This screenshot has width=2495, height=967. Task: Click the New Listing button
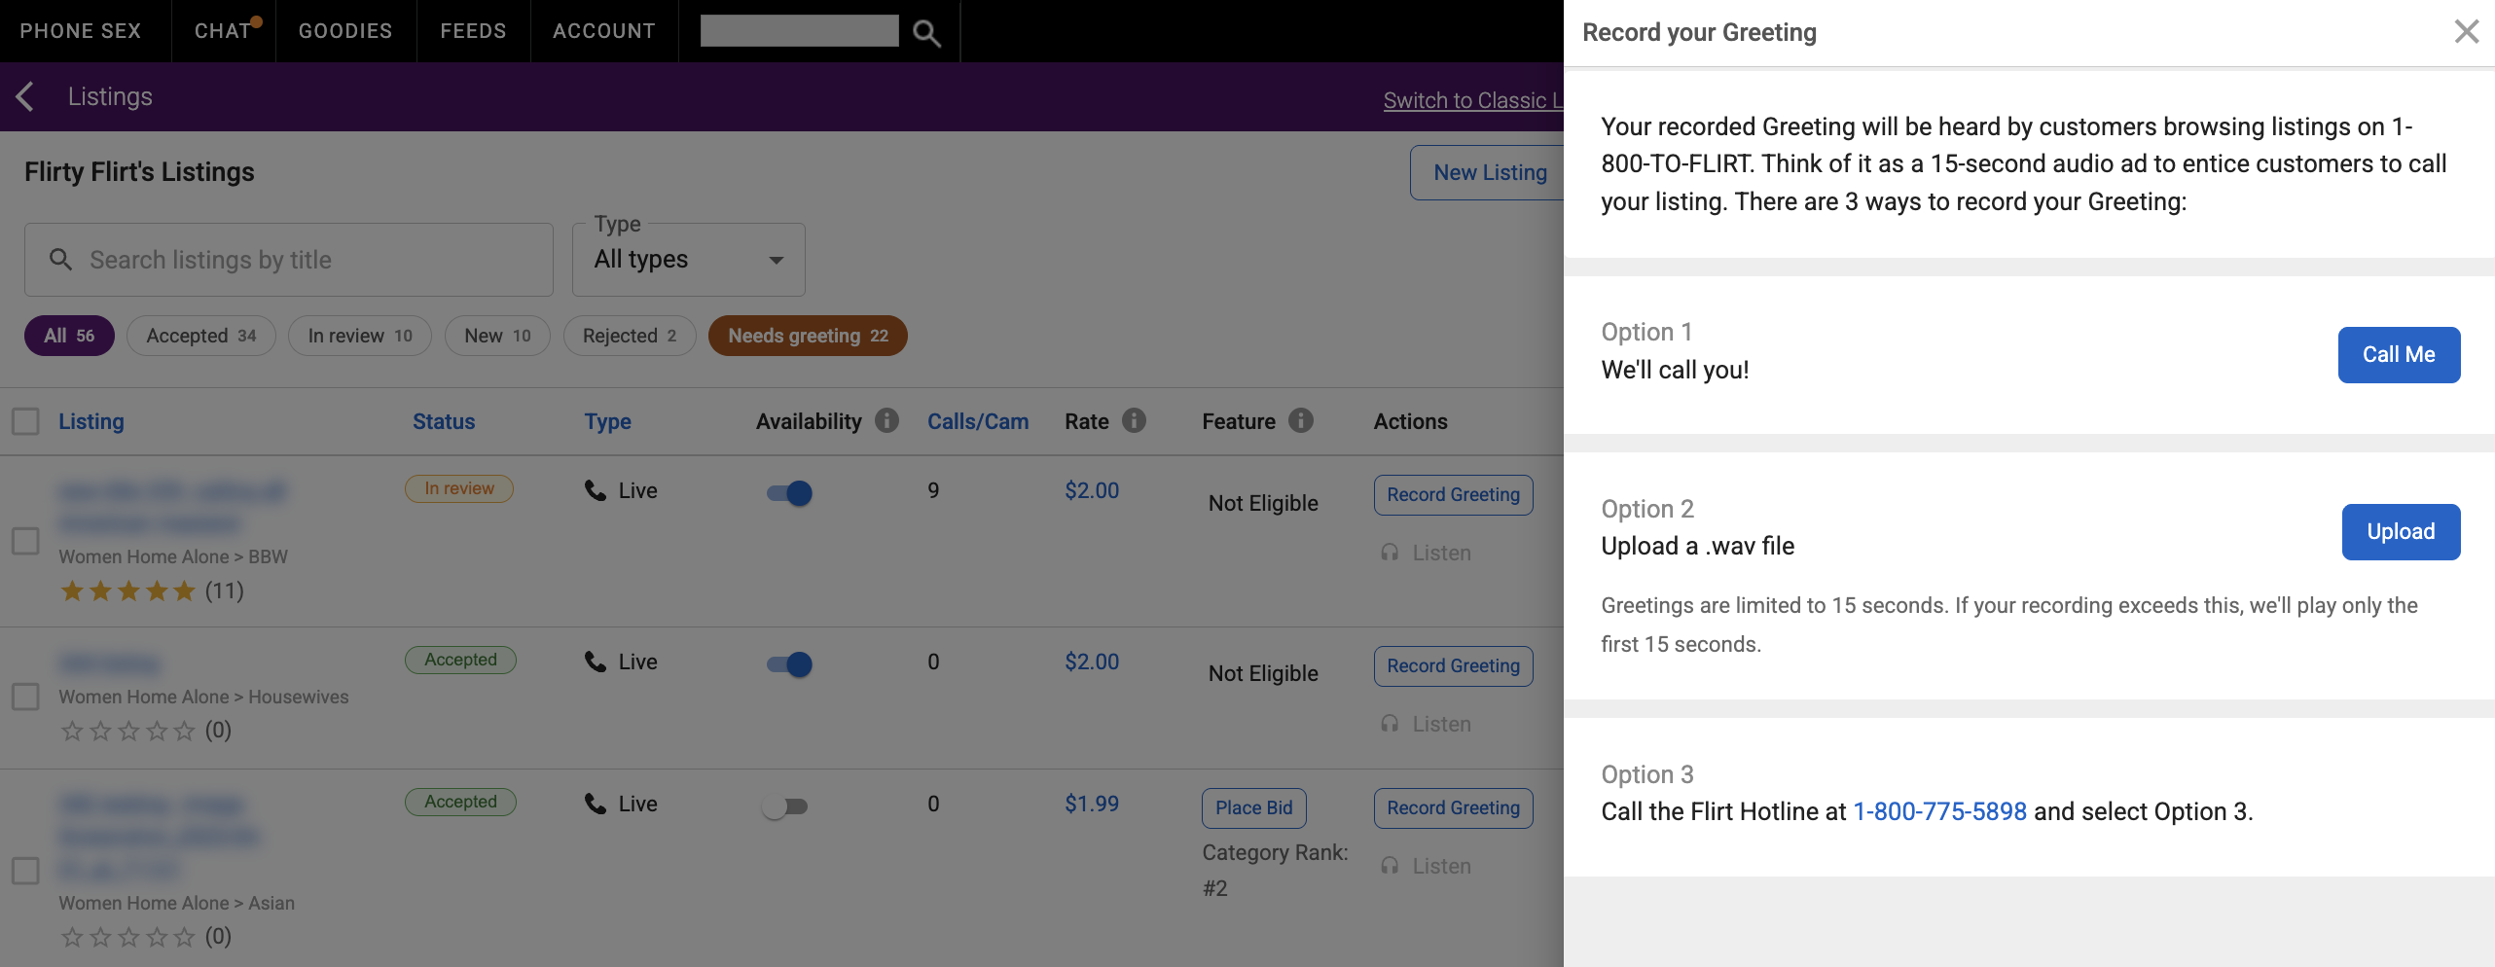[x=1487, y=173]
